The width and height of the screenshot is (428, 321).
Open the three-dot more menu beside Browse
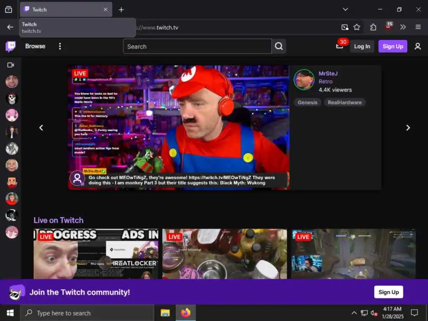click(x=60, y=46)
